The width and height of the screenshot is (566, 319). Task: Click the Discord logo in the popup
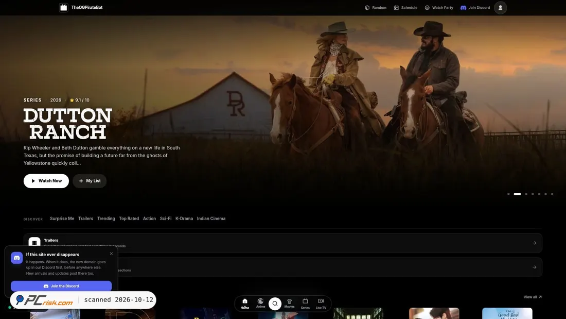coord(16,258)
